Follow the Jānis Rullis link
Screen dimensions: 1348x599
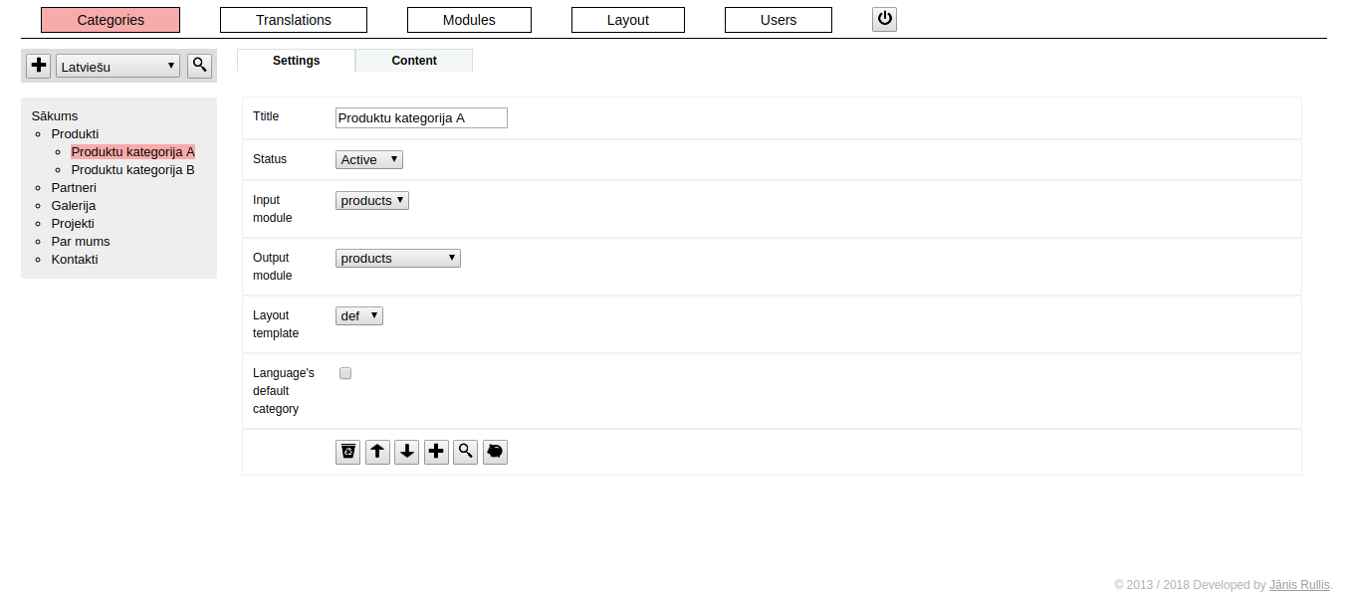[x=1300, y=585]
